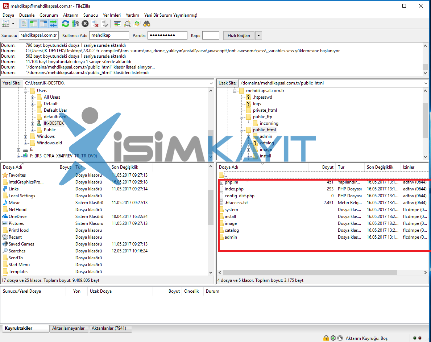This screenshot has height=342, width=431.
Task: Open the Aktarım menu
Action: pyautogui.click(x=71, y=15)
